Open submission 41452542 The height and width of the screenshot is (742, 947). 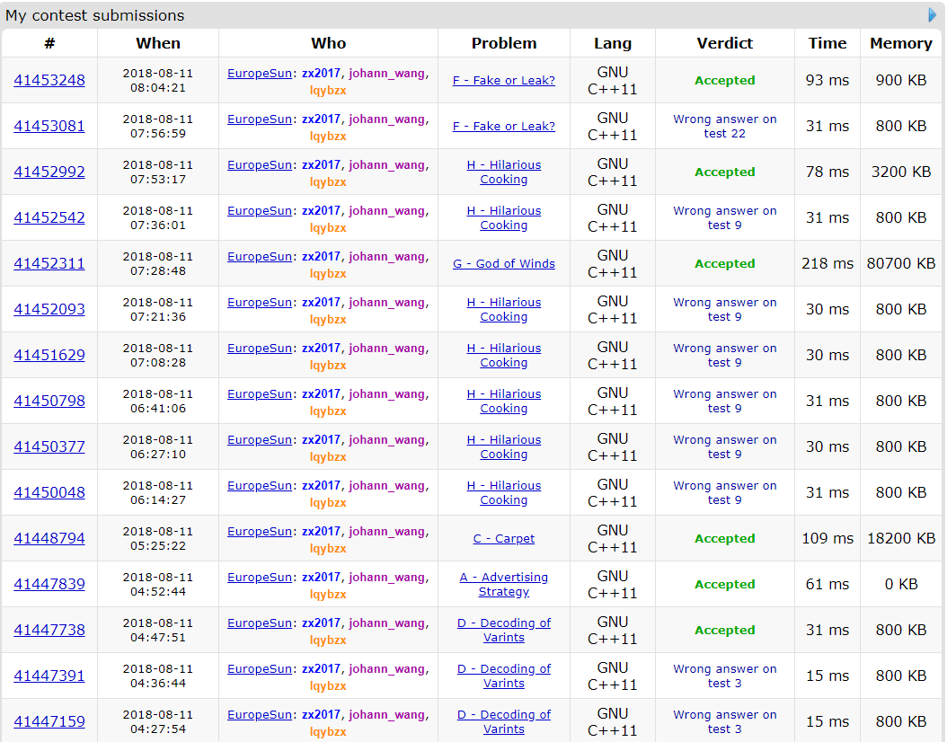(x=49, y=217)
